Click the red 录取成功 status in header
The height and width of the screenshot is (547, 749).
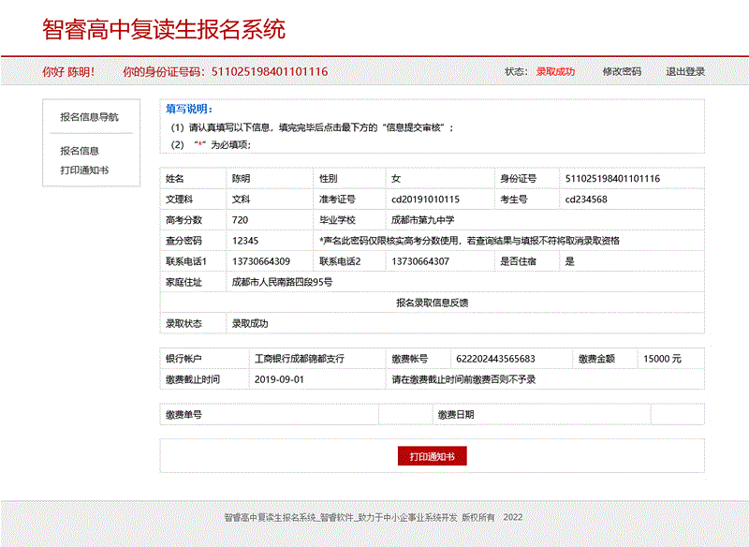click(555, 71)
